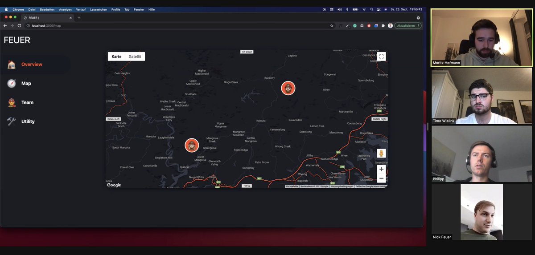The width and height of the screenshot is (535, 255).
Task: Open the Verlauf menu
Action: [81, 9]
